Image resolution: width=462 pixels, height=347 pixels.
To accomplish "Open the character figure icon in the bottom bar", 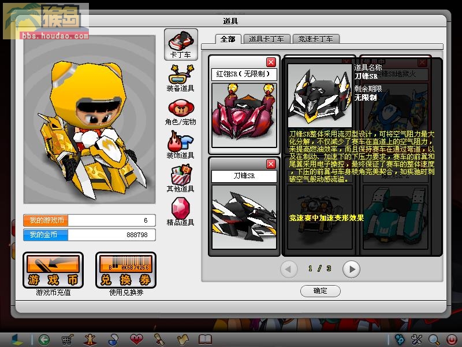I will point(90,340).
